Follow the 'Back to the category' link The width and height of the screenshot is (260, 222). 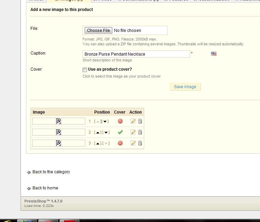pos(51,172)
